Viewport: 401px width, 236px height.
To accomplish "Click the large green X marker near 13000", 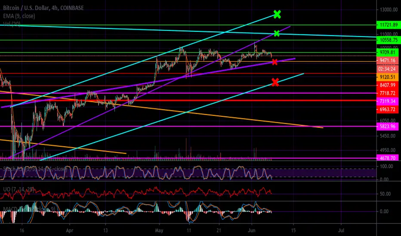I will [x=277, y=14].
